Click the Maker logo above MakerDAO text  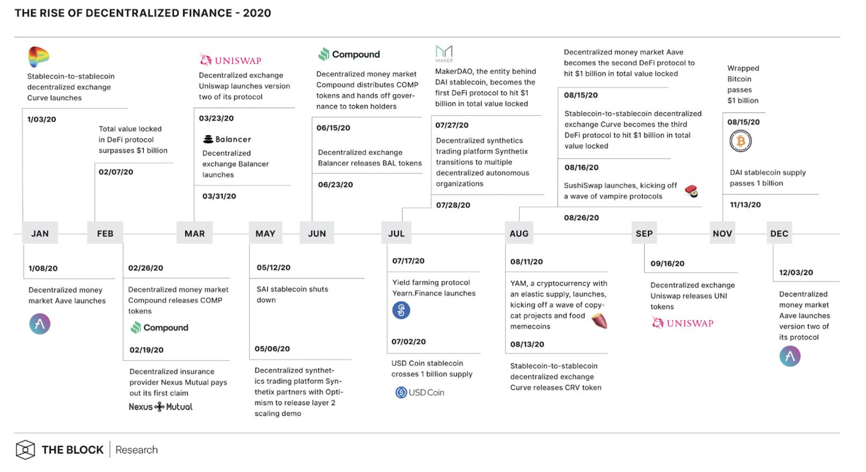[444, 54]
